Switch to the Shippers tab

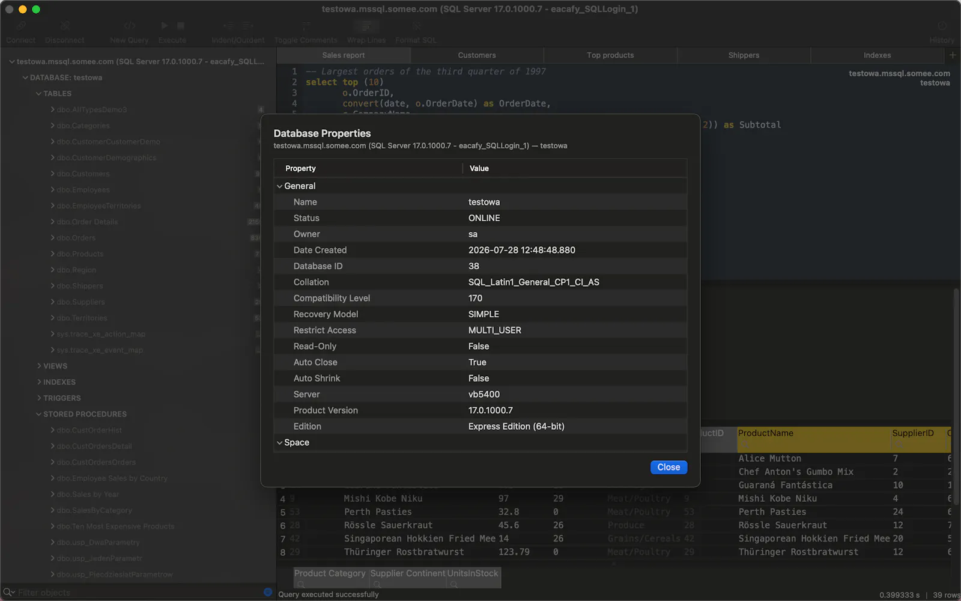[744, 55]
